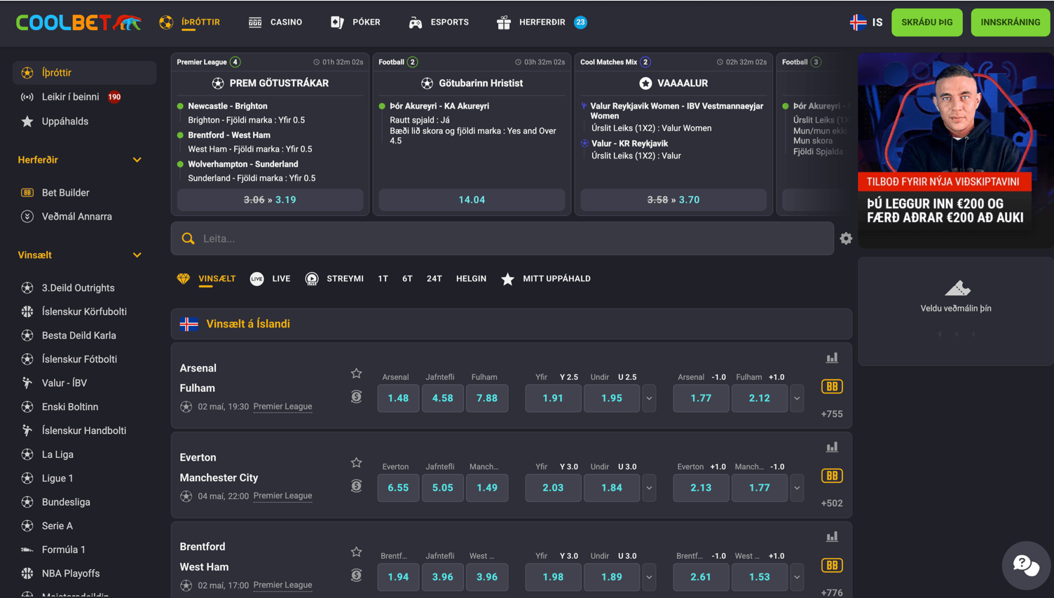Select Fulham win odds 7.88
1054x598 pixels.
(x=487, y=398)
